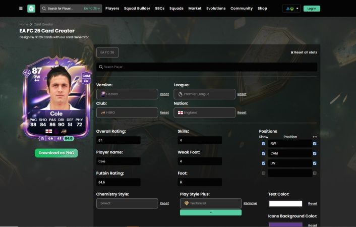The image size is (356, 227).
Task: Open the purple Icons Background Color swatch
Action: [285, 224]
